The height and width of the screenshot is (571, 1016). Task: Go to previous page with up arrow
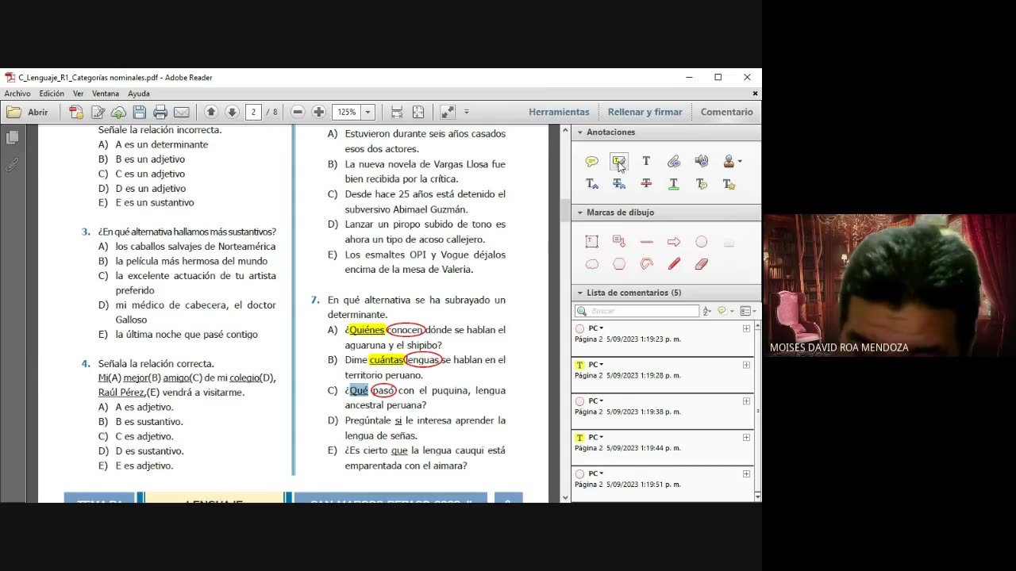click(x=211, y=112)
